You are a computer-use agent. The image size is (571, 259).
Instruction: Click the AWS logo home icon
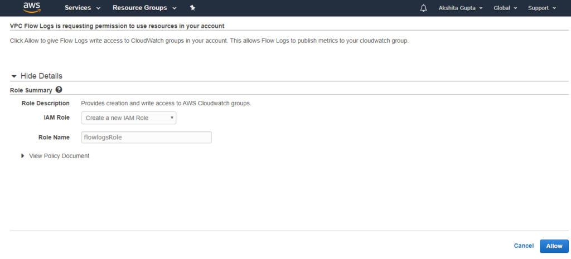tap(31, 8)
